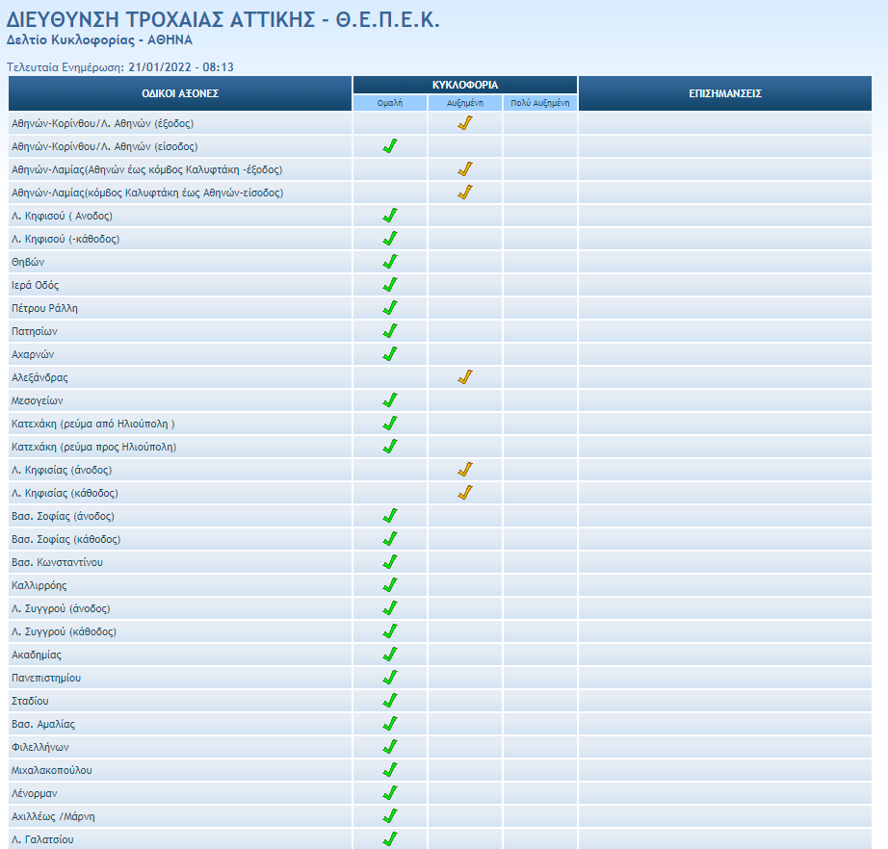Click the Ομαλή sub-header
The height and width of the screenshot is (849, 888).
click(x=390, y=102)
